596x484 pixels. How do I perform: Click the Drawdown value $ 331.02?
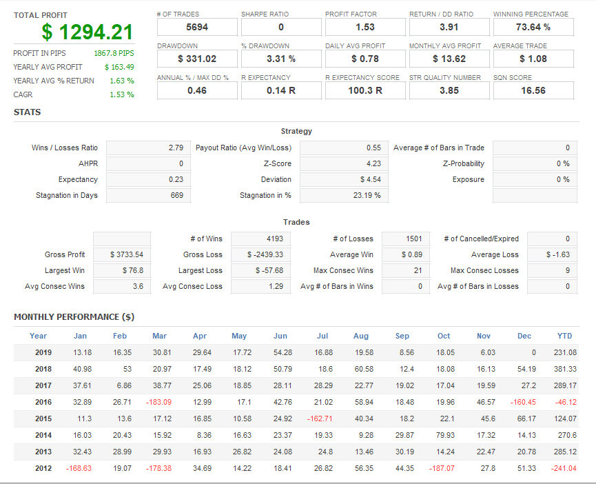tap(197, 59)
